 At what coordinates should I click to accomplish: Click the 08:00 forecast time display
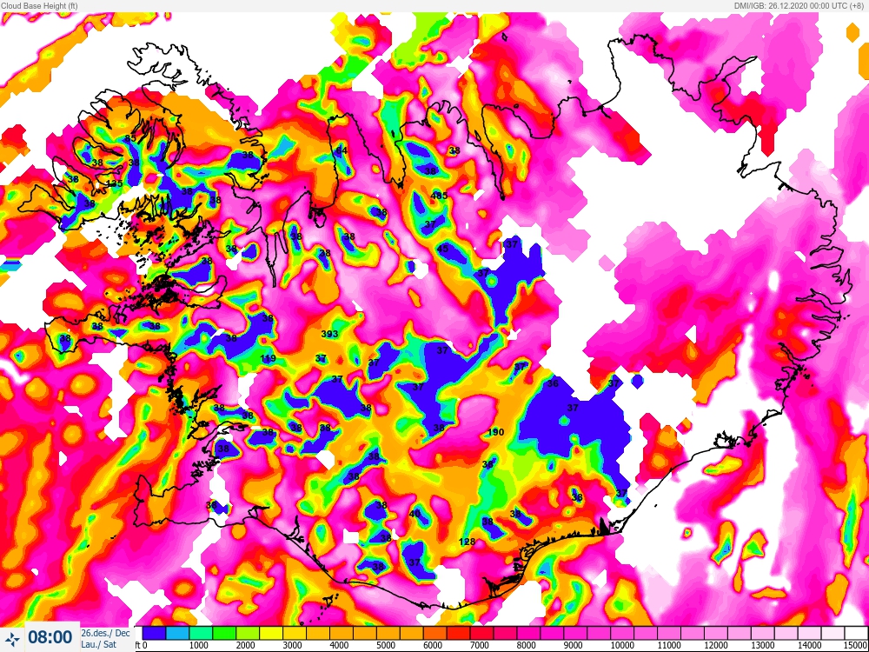coord(50,637)
